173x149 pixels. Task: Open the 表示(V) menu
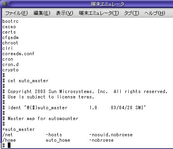click(64, 13)
